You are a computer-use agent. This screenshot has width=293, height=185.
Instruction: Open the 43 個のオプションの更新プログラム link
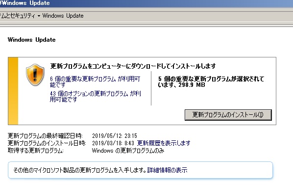pyautogui.click(x=96, y=96)
